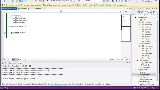Go to next issue with down arrow
The width and height of the screenshot is (160, 90).
click(29, 60)
